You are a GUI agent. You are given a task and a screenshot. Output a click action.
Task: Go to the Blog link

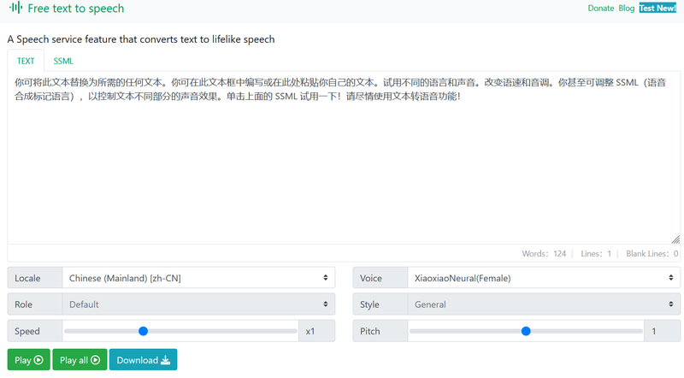[627, 9]
